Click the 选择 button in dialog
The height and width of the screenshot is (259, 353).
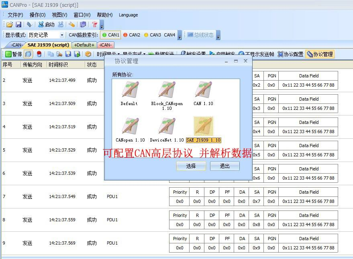pyautogui.click(x=191, y=166)
